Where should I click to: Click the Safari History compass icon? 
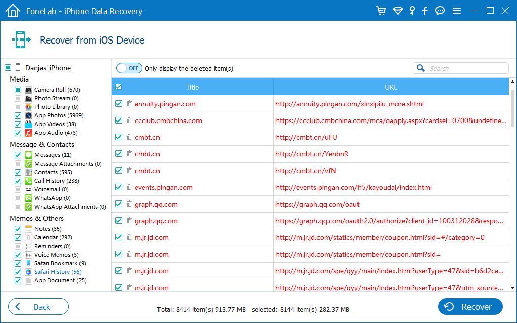pos(29,272)
